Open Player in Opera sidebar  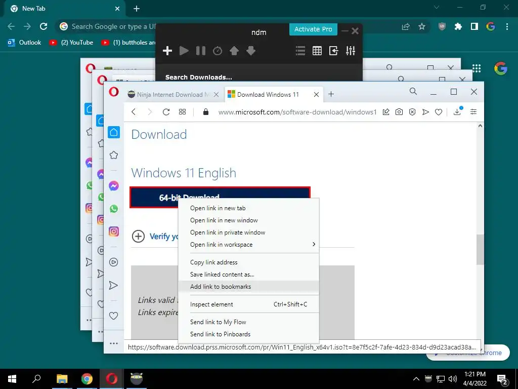(x=114, y=262)
